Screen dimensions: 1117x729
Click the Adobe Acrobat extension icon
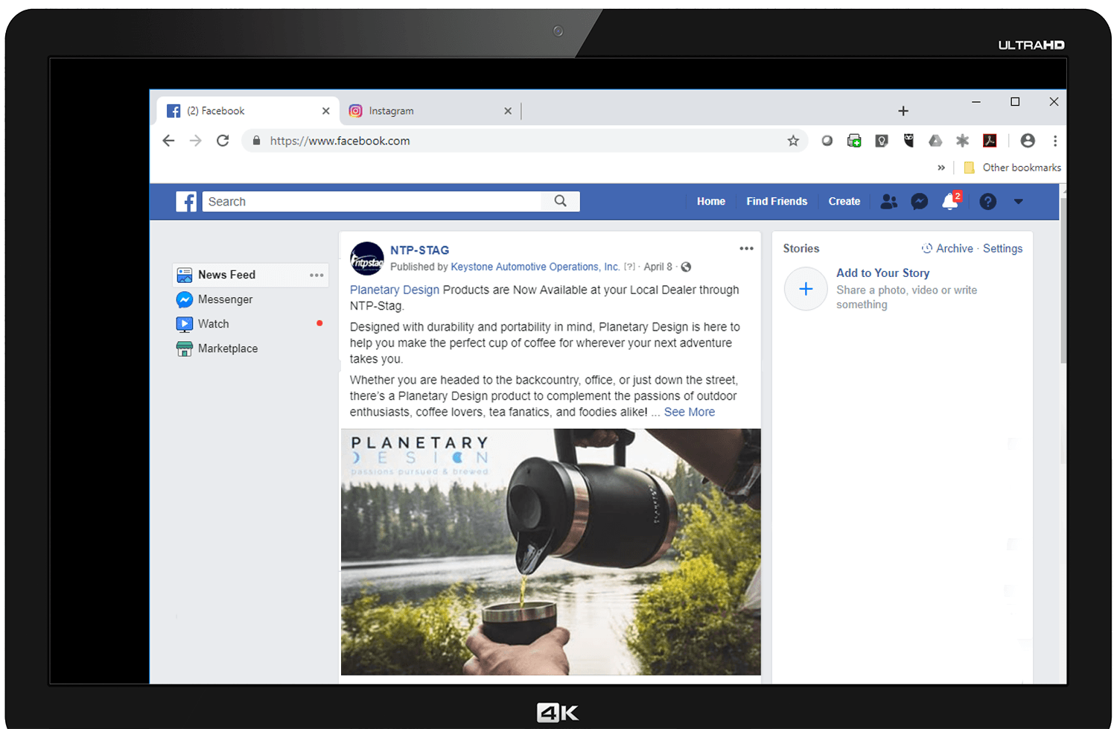point(990,140)
